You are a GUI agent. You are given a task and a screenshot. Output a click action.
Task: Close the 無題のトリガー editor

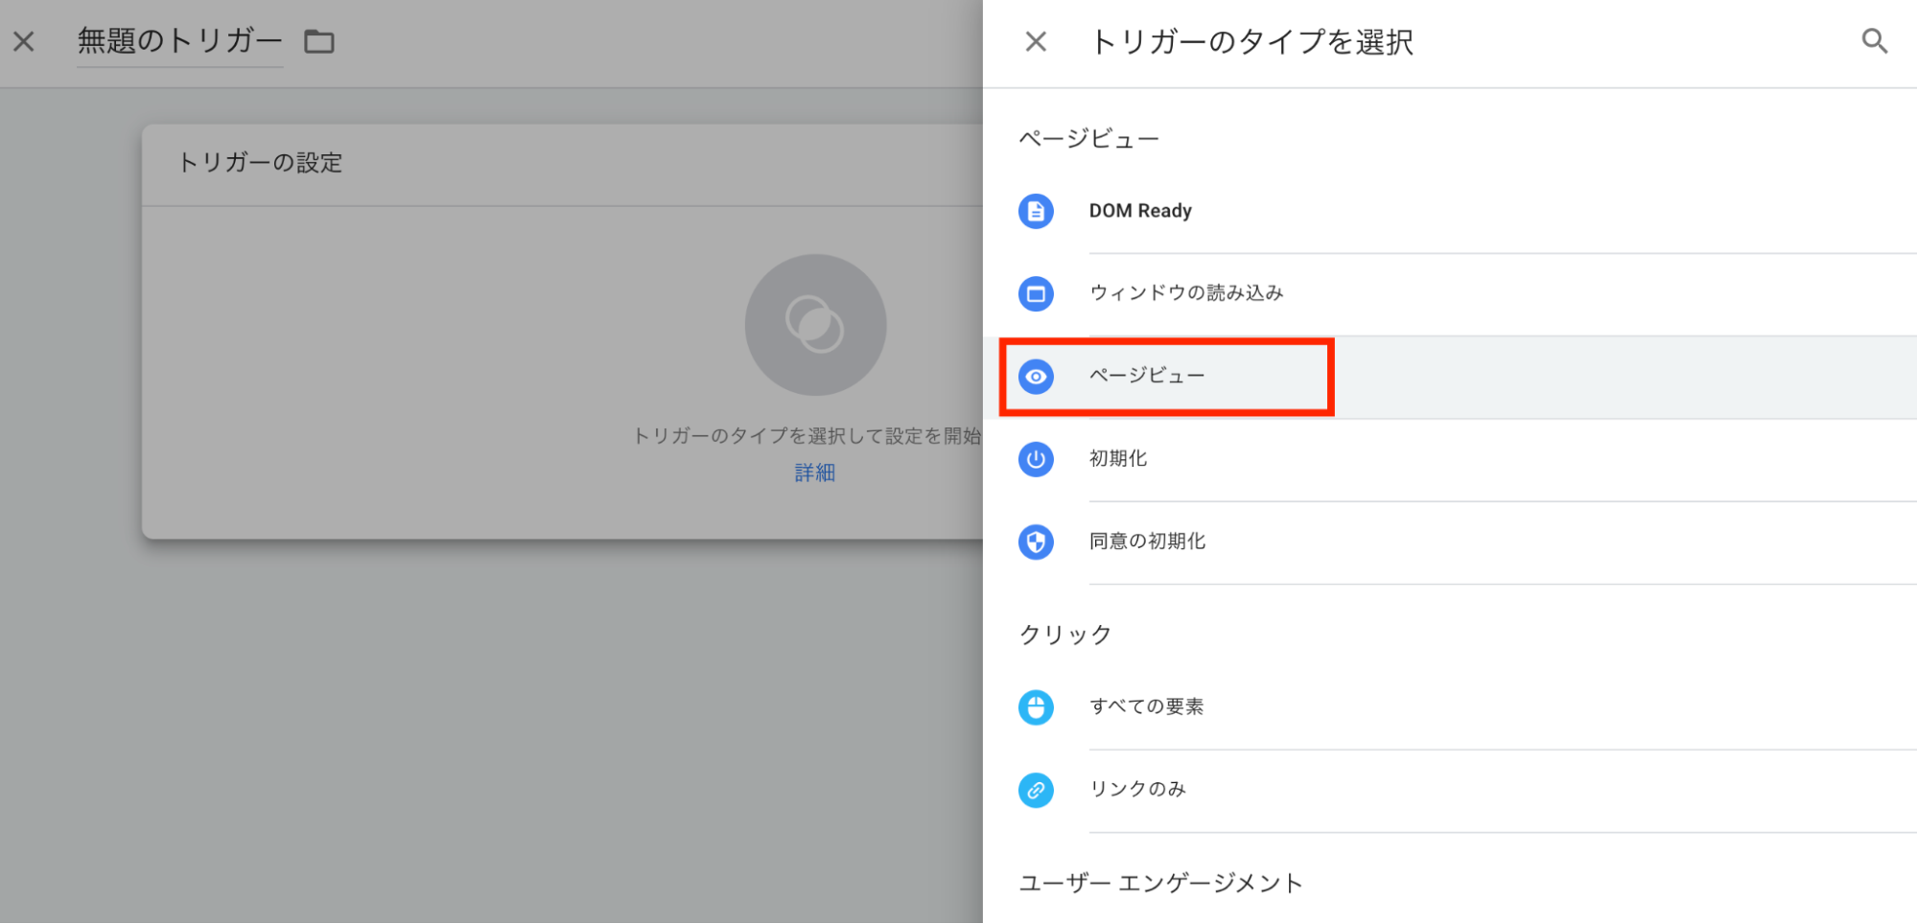24,41
